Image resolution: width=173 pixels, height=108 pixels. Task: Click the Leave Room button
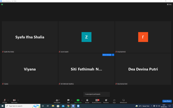[x=167, y=101]
